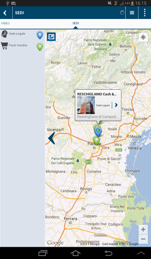This screenshot has width=151, height=259.
Task: Open the three-dot overflow menu
Action: pyautogui.click(x=145, y=13)
